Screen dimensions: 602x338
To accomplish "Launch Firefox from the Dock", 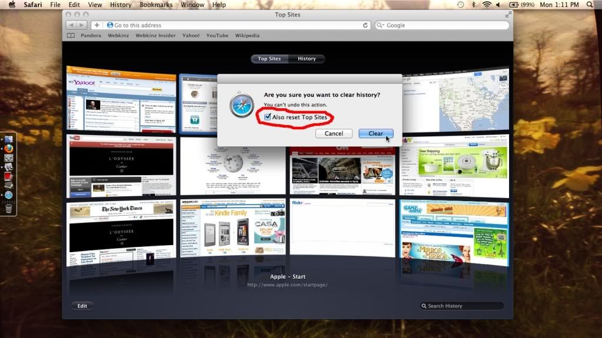I will [8, 149].
